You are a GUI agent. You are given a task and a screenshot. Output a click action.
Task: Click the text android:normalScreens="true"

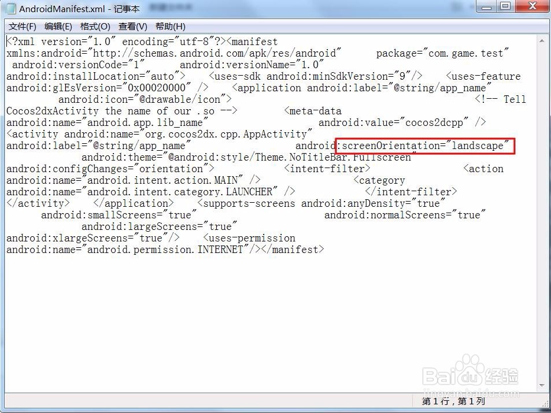pyautogui.click(x=405, y=215)
